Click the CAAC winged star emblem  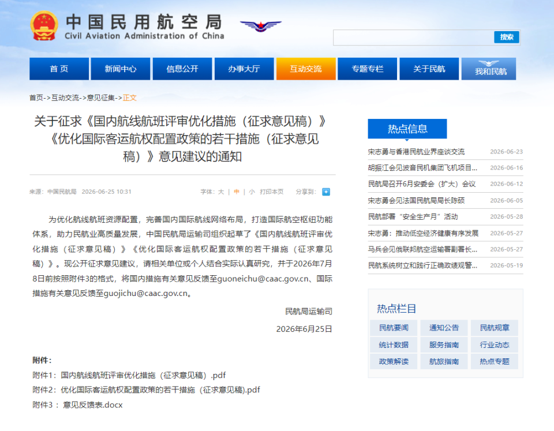pyautogui.click(x=261, y=26)
